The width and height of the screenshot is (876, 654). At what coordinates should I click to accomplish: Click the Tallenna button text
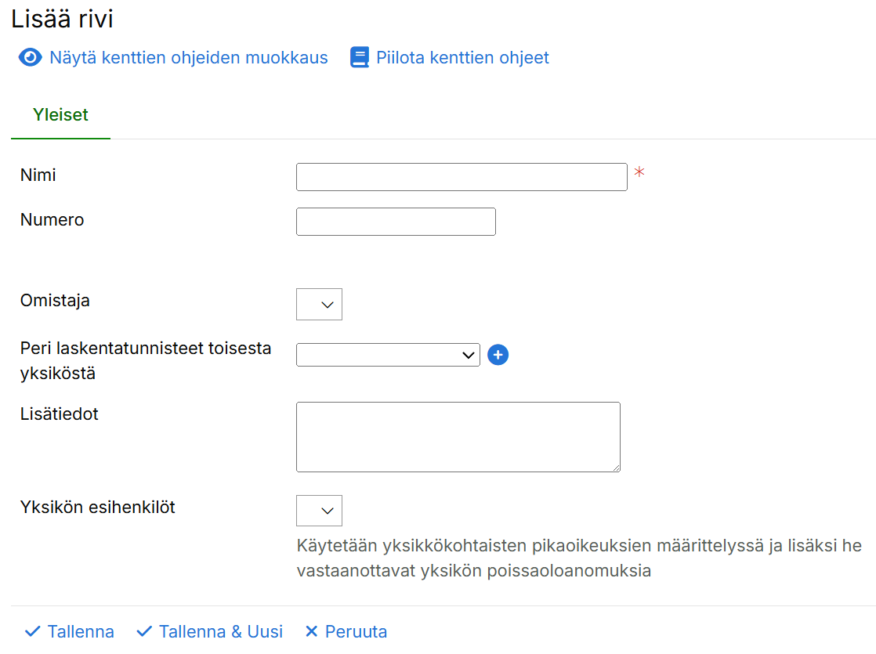pos(81,631)
